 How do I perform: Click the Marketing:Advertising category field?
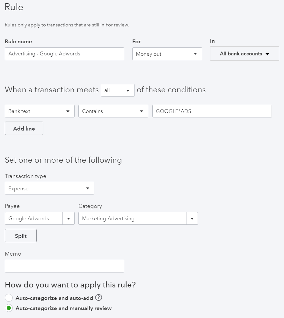coord(133,218)
